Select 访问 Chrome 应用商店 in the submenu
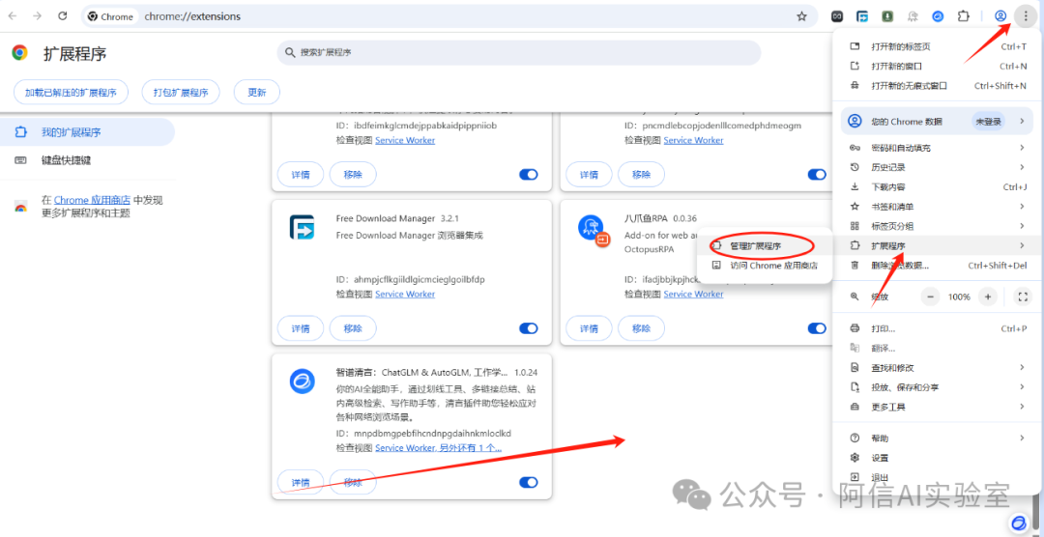This screenshot has width=1044, height=537. coord(765,266)
